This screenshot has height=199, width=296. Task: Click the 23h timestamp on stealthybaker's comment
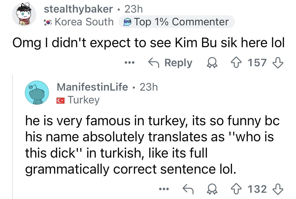(133, 9)
